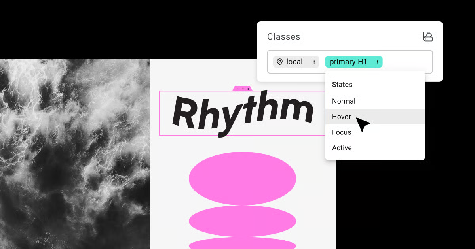Screen dimensions: 475x249
Task: Click the States section header
Action: click(x=342, y=84)
